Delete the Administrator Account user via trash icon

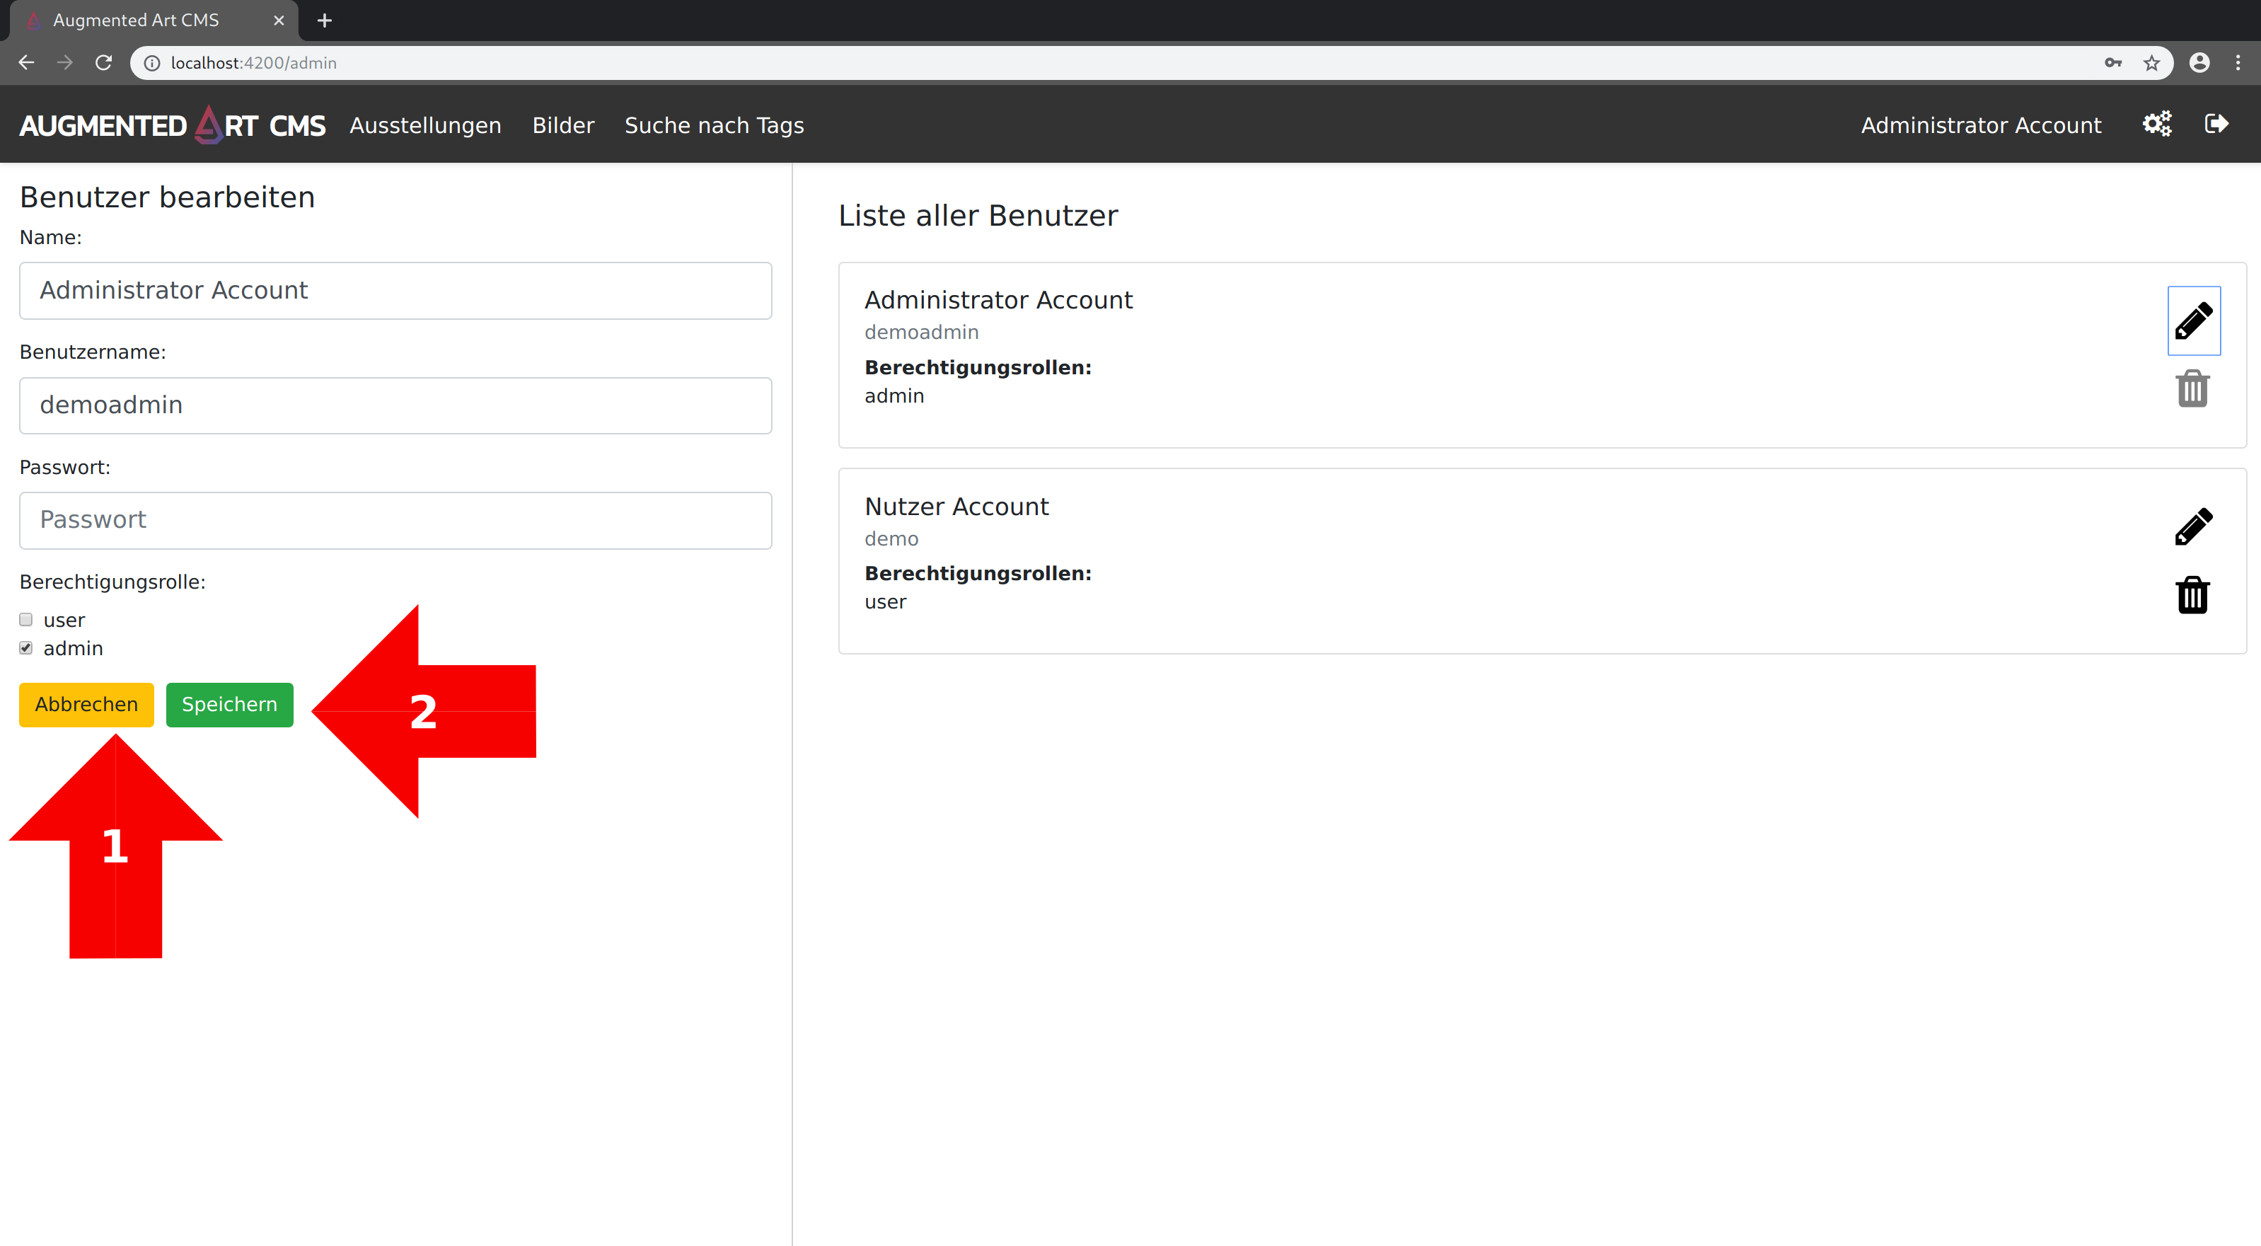[2192, 389]
